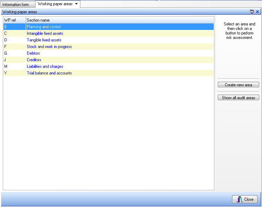Viewport: 262px width, 207px height.
Task: Open the Working paper areas tab dropdown arrow
Action: tap(76, 4)
